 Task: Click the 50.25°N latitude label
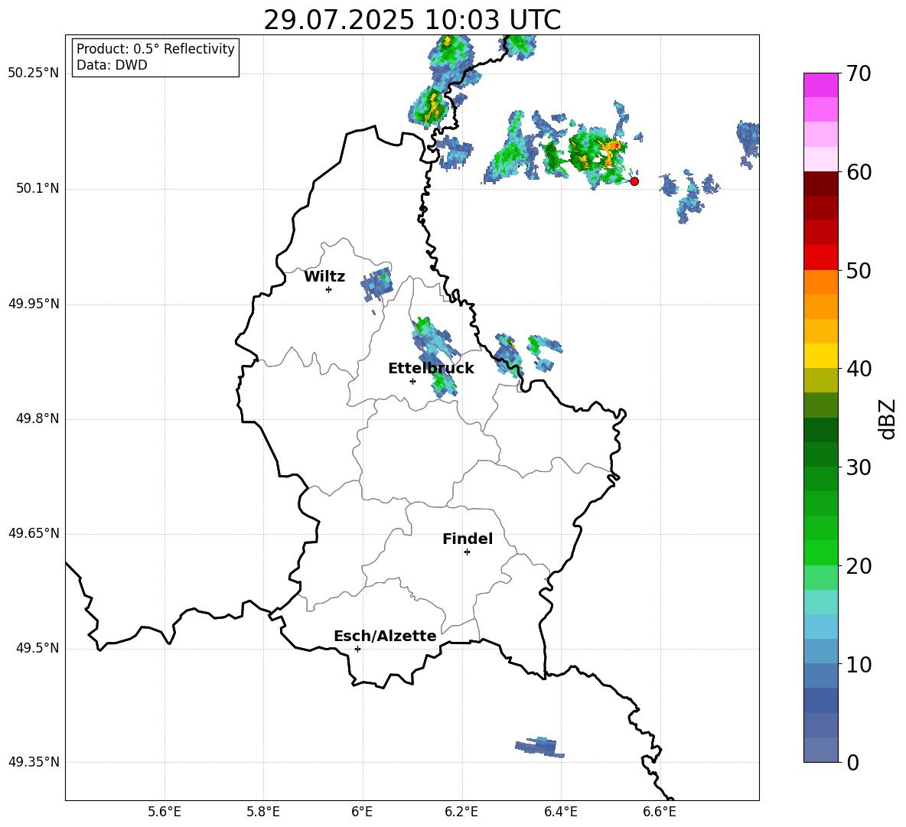(x=34, y=73)
